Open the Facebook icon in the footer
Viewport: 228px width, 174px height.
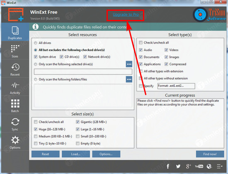coord(168,166)
